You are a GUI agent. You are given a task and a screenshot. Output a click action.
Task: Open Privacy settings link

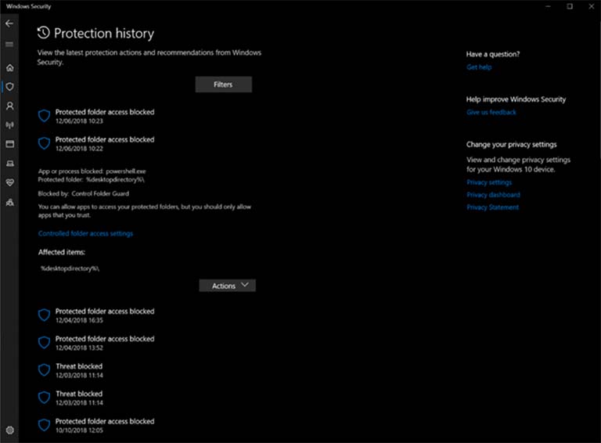(x=489, y=182)
